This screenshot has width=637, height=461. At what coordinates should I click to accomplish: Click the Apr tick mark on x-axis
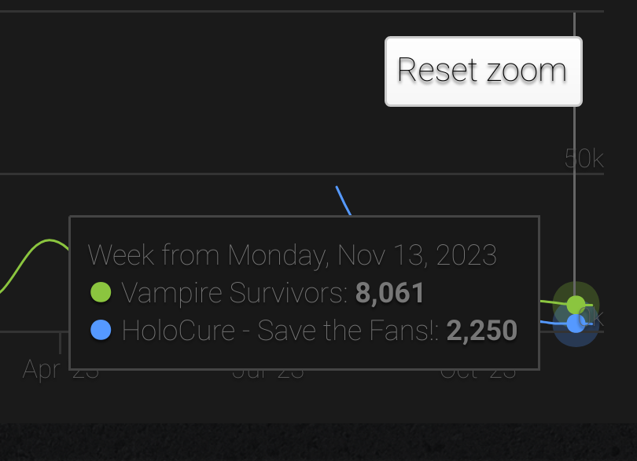pyautogui.click(x=60, y=342)
